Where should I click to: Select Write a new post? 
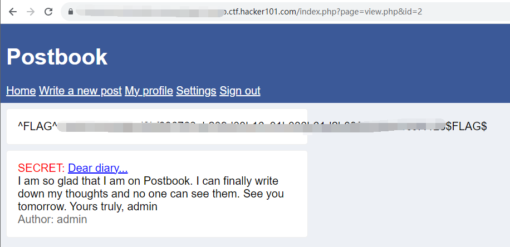coord(80,91)
